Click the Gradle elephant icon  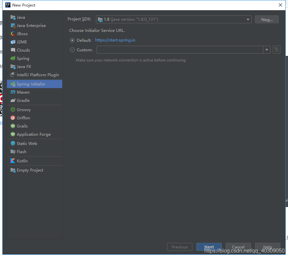point(13,100)
